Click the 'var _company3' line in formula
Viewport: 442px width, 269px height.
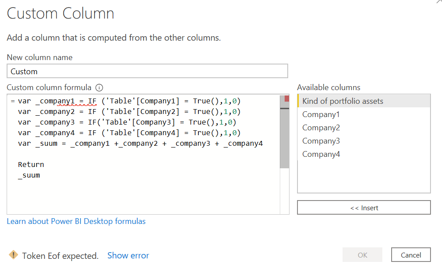(x=127, y=122)
